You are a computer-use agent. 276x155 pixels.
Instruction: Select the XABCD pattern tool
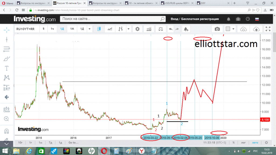pyautogui.click(x=6, y=78)
